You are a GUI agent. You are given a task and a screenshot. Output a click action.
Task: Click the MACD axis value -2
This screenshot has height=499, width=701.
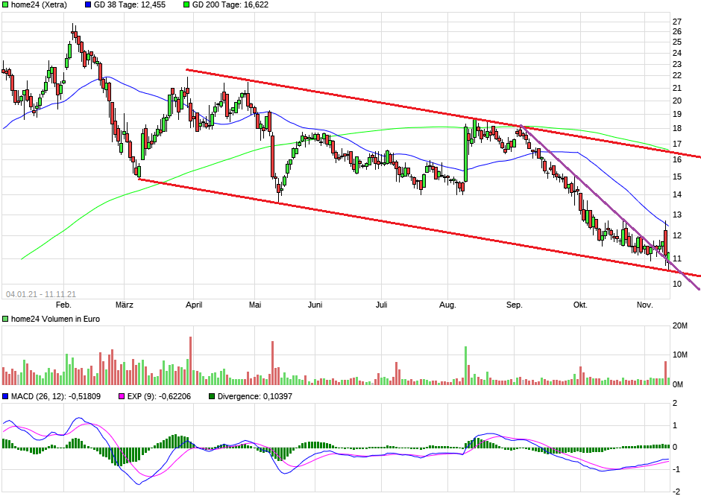point(676,492)
